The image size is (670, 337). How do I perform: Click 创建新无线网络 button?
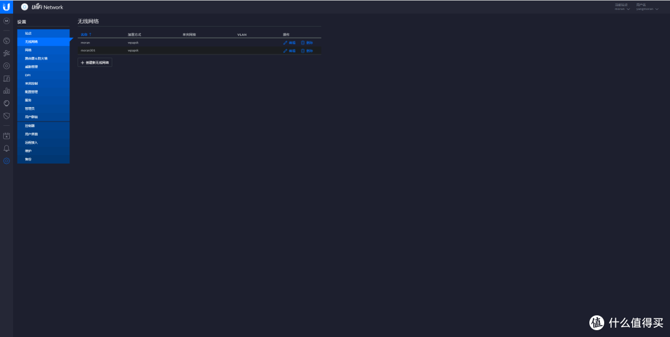coord(95,63)
